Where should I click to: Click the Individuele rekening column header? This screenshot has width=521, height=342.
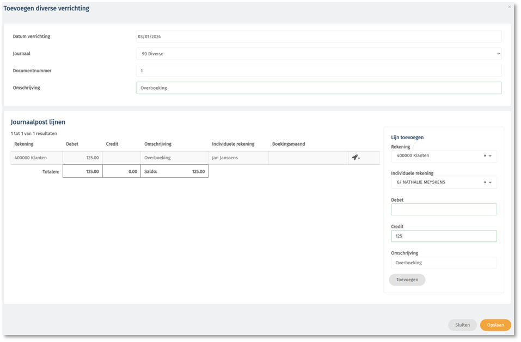233,144
